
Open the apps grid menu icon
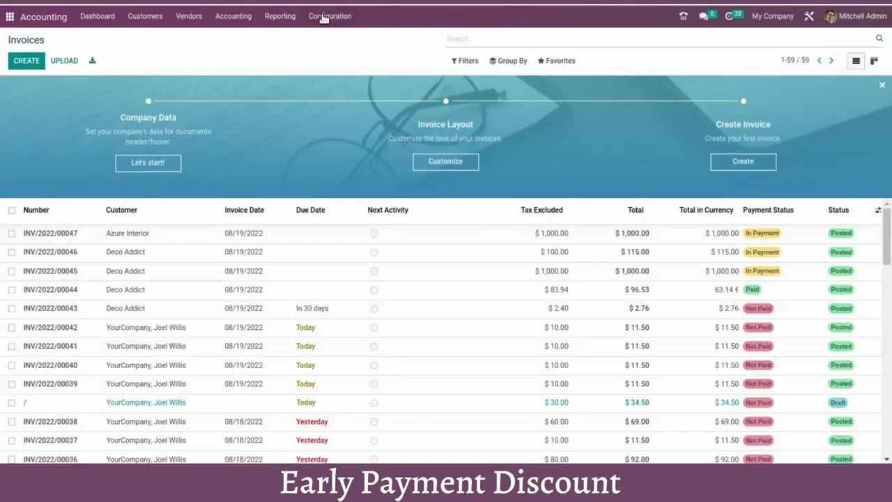(10, 16)
